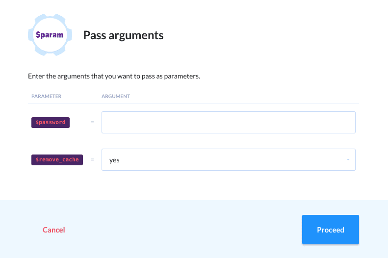388x258 pixels.
Task: Expand the $remove_cache argument dropdown
Action: 228,160
